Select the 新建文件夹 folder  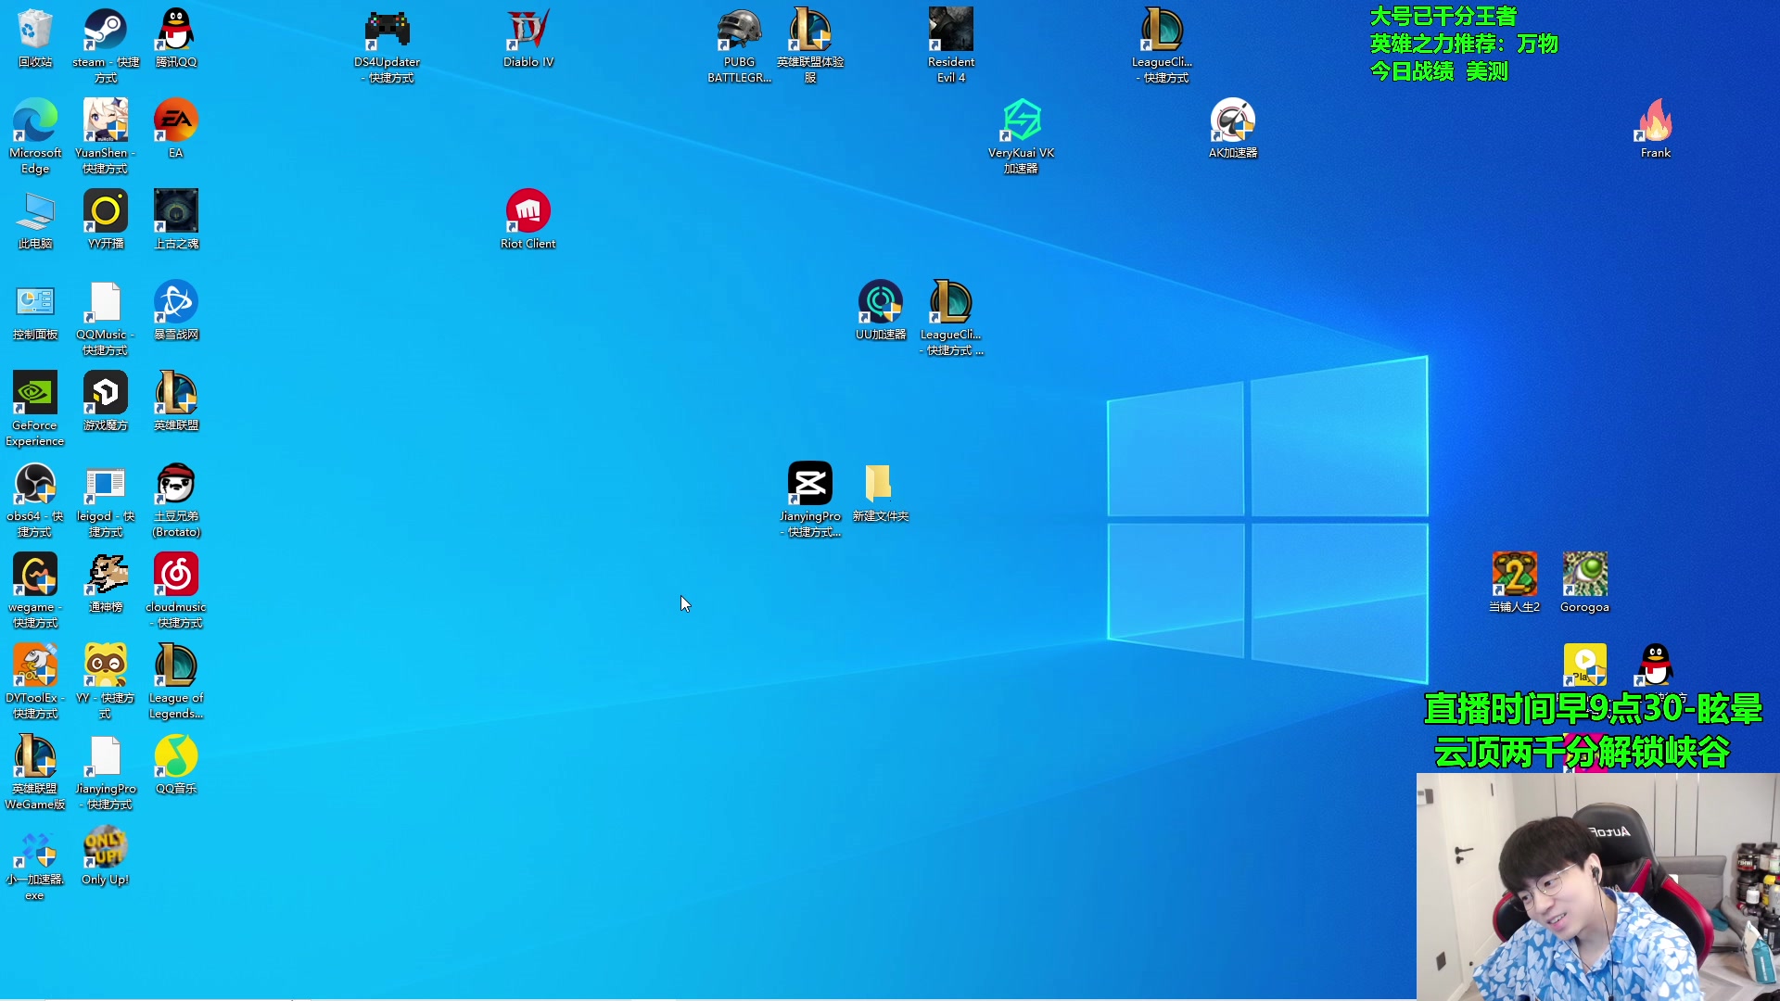(881, 492)
